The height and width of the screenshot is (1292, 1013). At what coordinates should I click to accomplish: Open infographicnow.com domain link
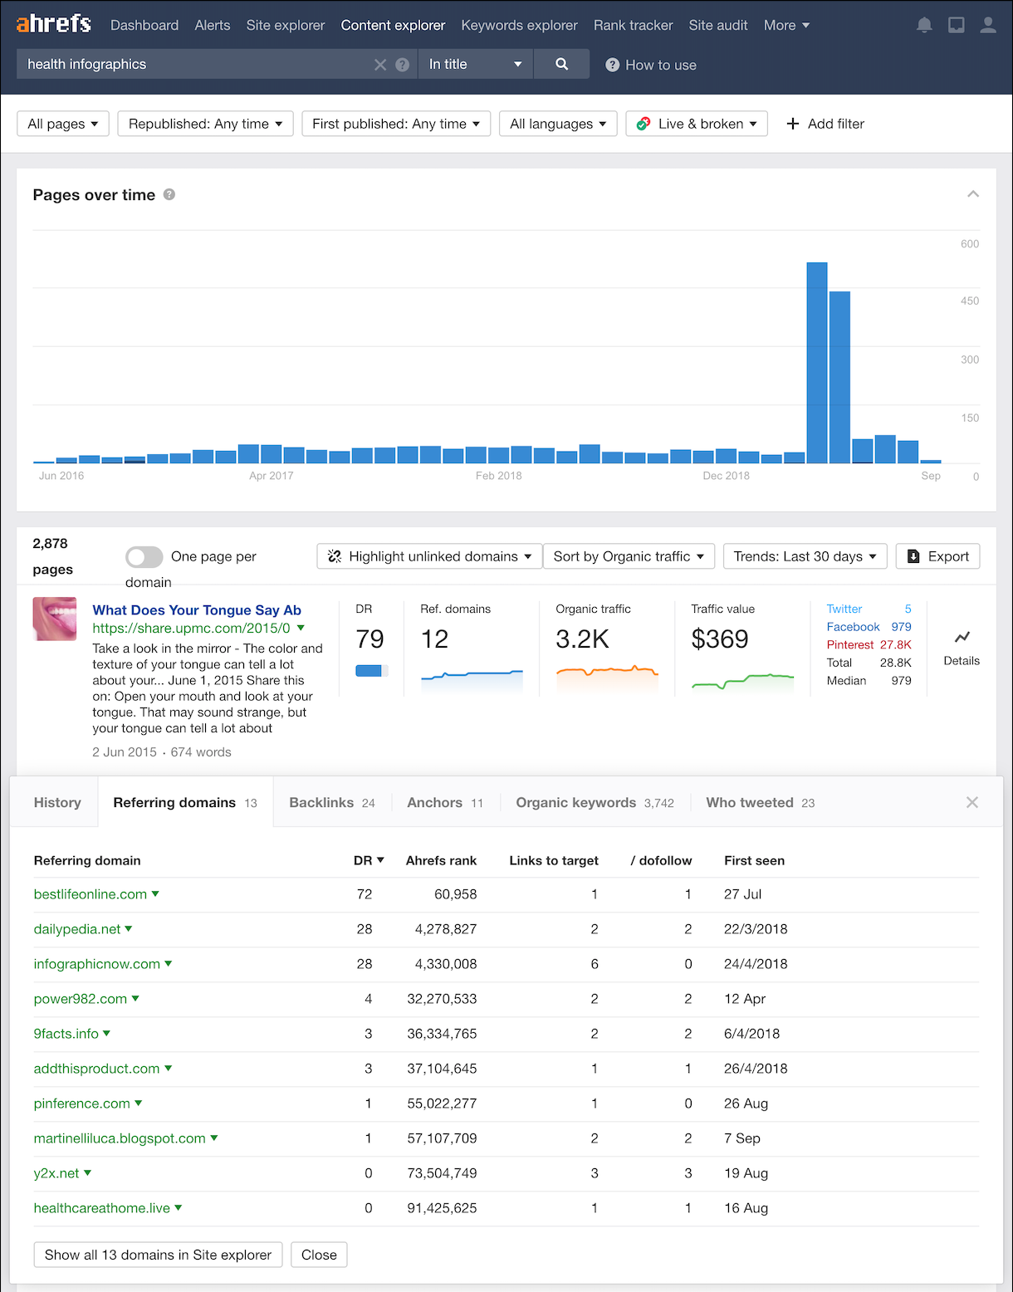[x=97, y=964]
